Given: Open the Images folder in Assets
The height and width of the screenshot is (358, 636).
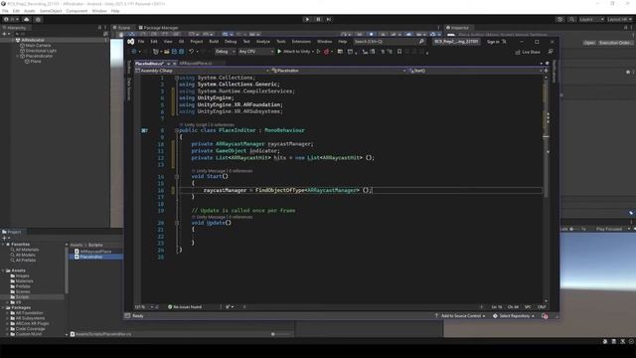Looking at the screenshot, I should pyautogui.click(x=20, y=276).
